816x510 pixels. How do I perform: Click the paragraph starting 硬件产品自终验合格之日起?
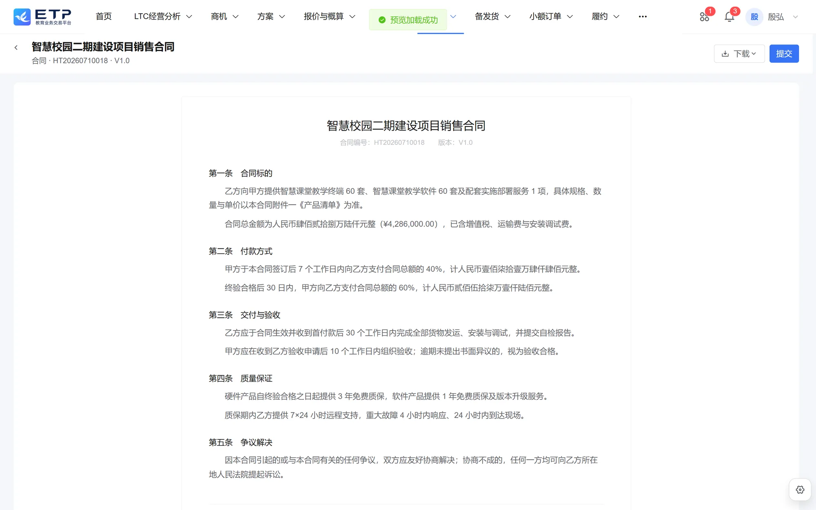(x=387, y=397)
